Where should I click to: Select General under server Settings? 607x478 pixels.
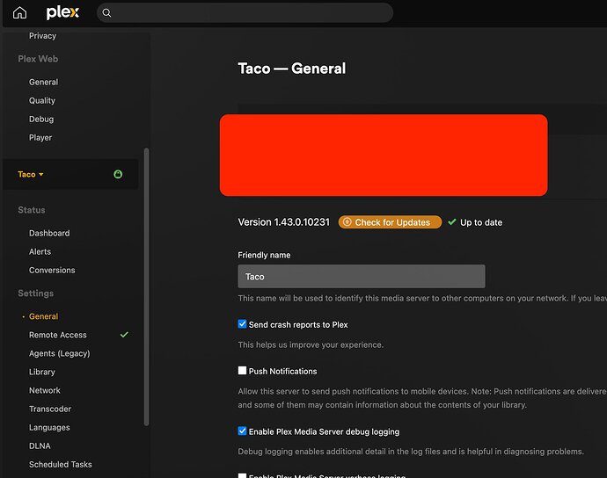point(43,316)
